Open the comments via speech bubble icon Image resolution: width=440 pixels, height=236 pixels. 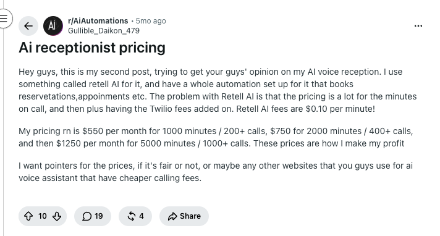(87, 216)
